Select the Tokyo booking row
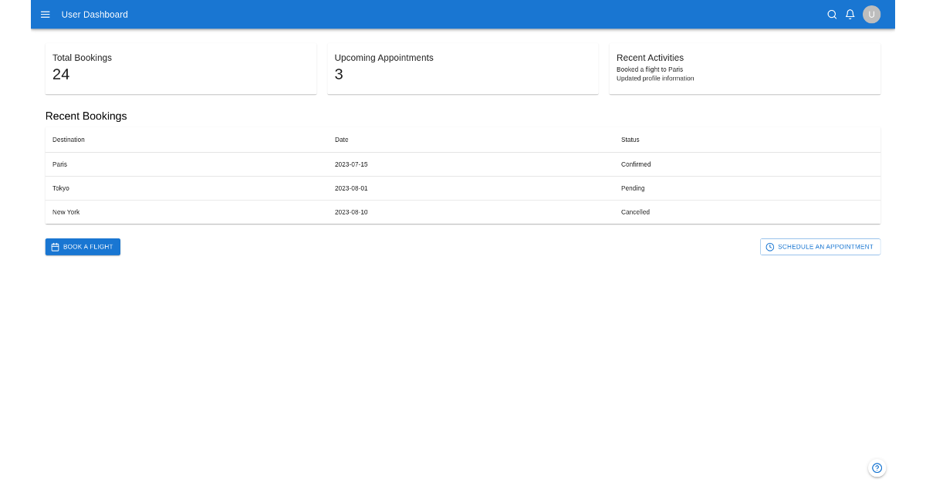926x486 pixels. tap(309, 188)
